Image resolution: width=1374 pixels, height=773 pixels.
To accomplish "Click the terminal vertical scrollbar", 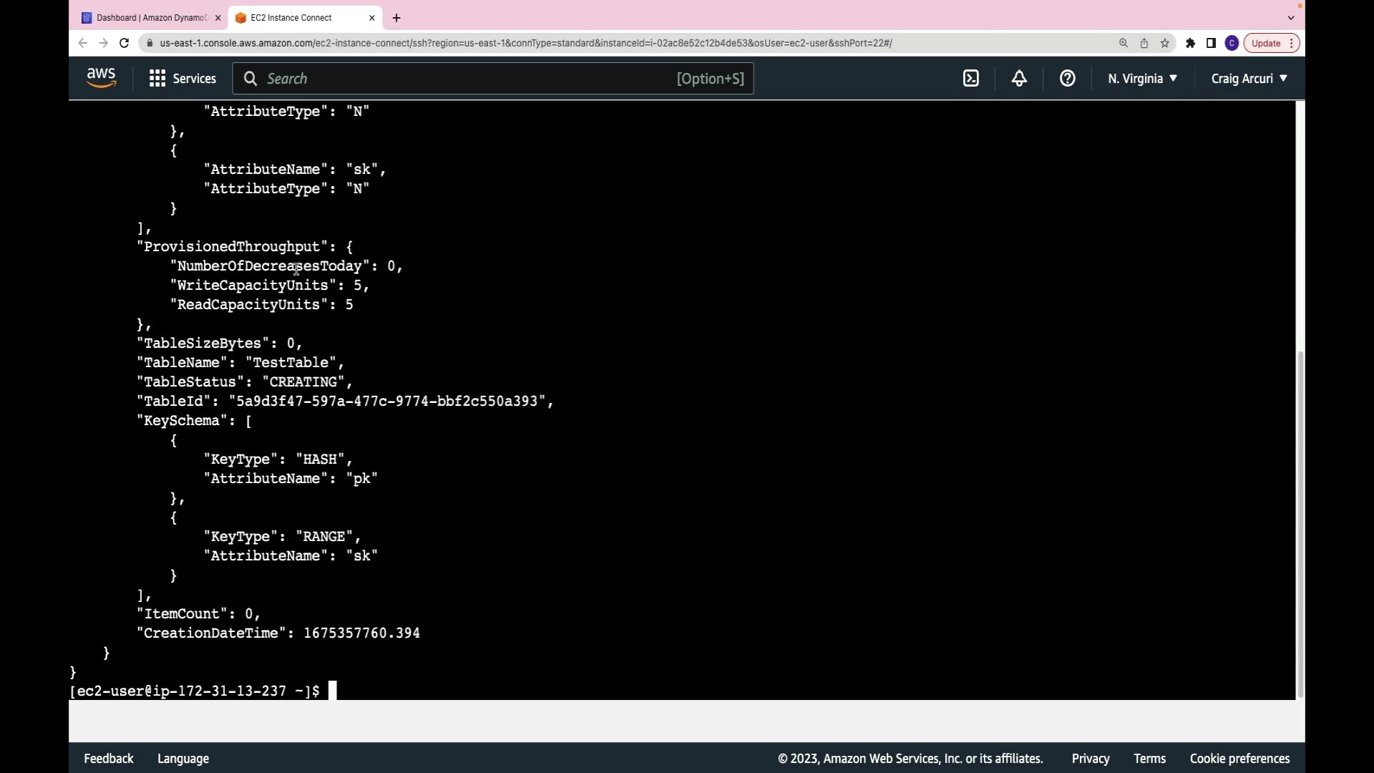I will tap(1300, 522).
